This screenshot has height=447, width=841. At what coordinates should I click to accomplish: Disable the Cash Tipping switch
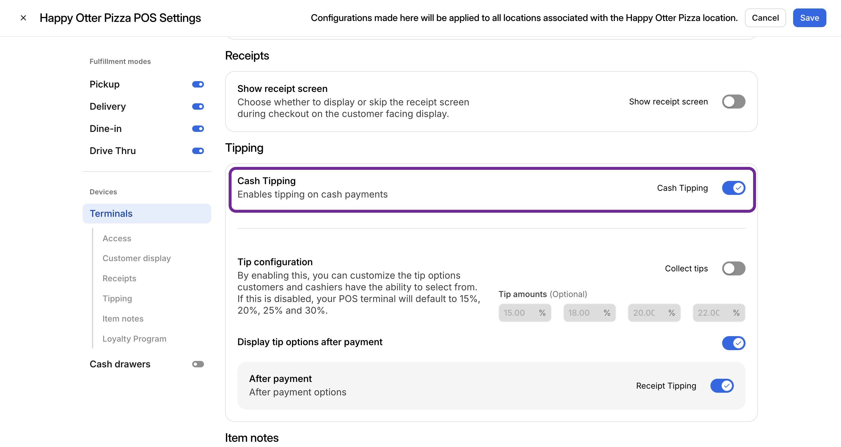(x=734, y=188)
